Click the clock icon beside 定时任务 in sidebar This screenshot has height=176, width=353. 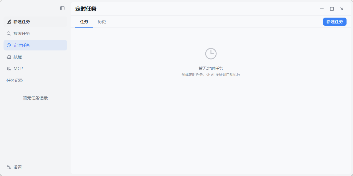tap(9, 45)
